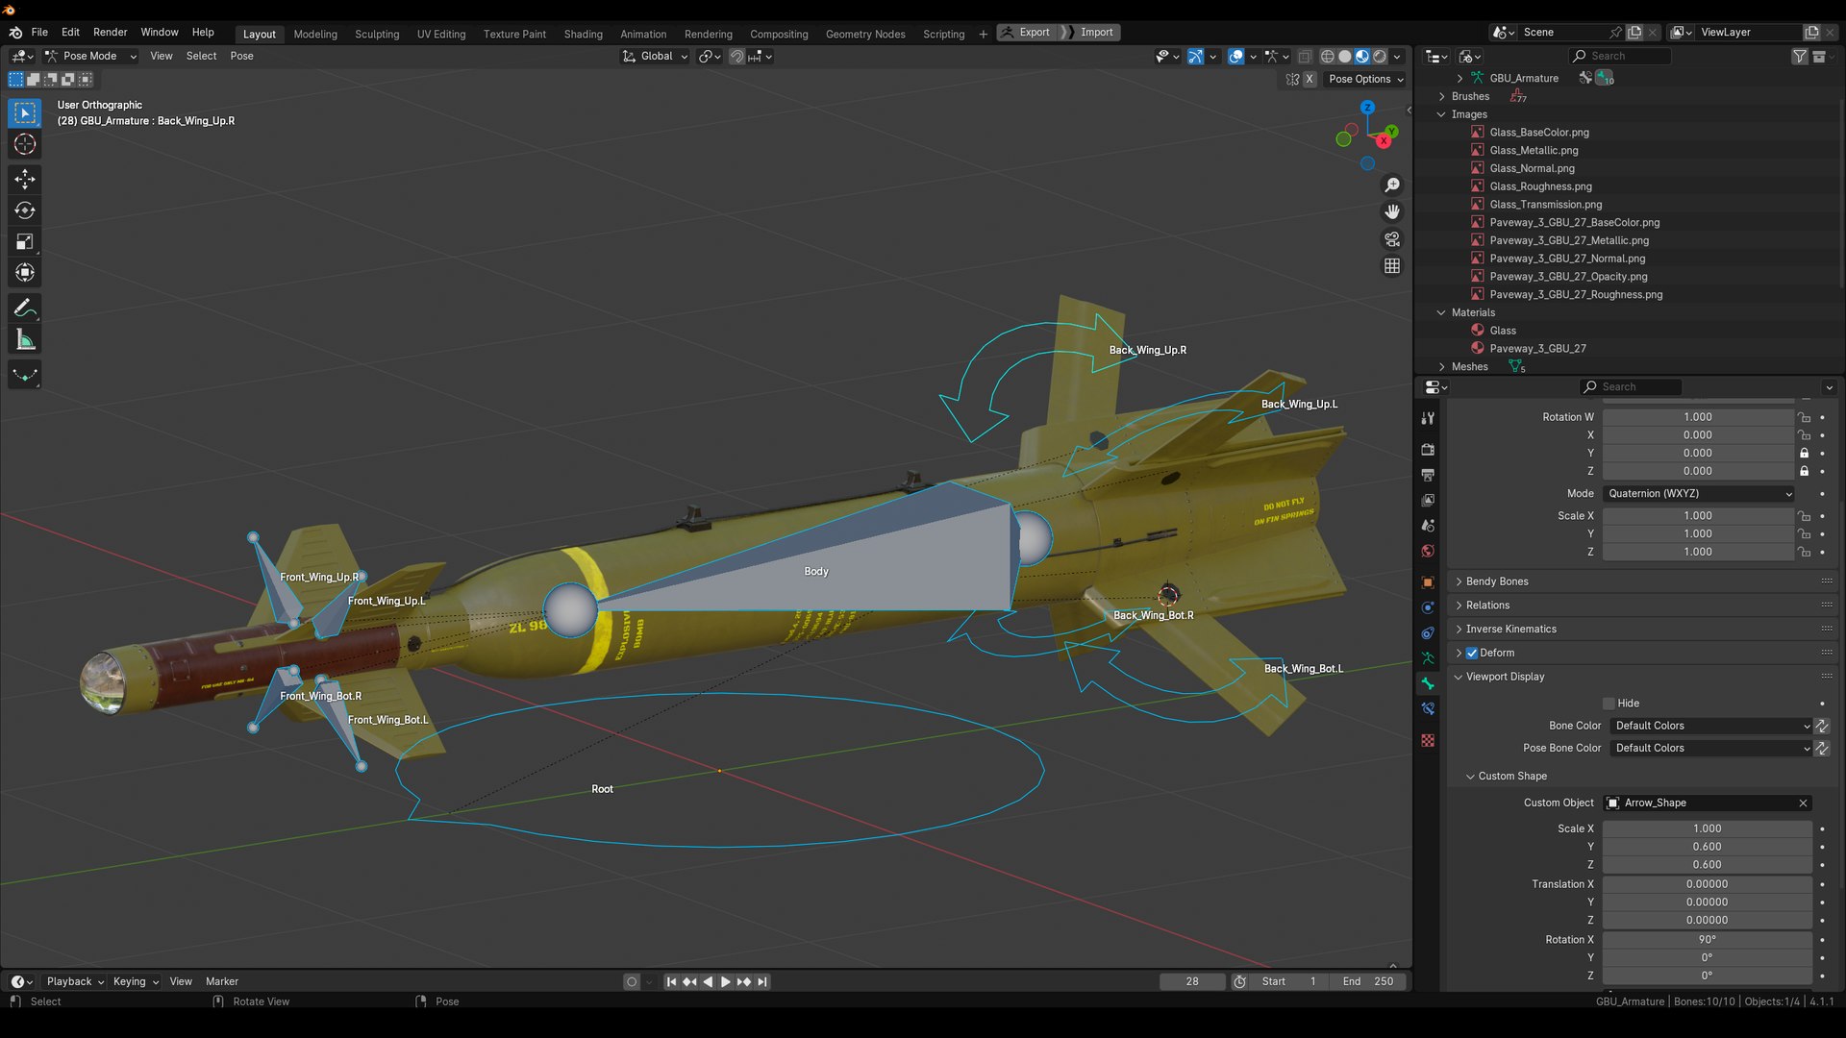Viewport: 1846px width, 1038px height.
Task: Open the Tool properties tab
Action: pyautogui.click(x=1428, y=418)
